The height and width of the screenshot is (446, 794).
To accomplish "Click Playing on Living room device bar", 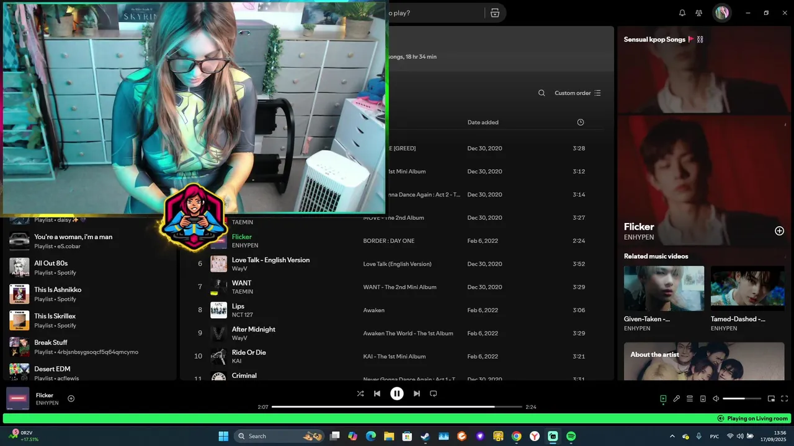I will (x=397, y=419).
